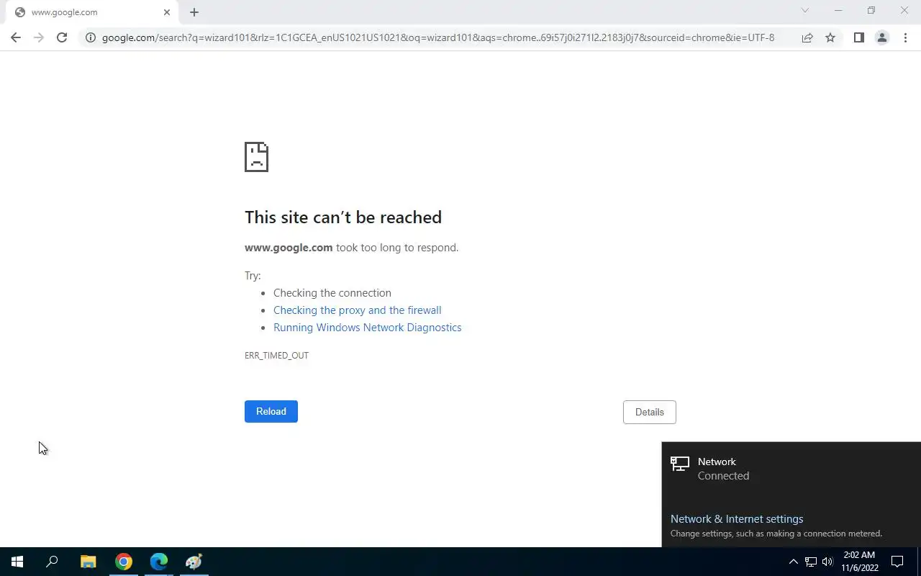Click the Chrome taskbar icon
Screen dimensions: 921x576
click(124, 562)
